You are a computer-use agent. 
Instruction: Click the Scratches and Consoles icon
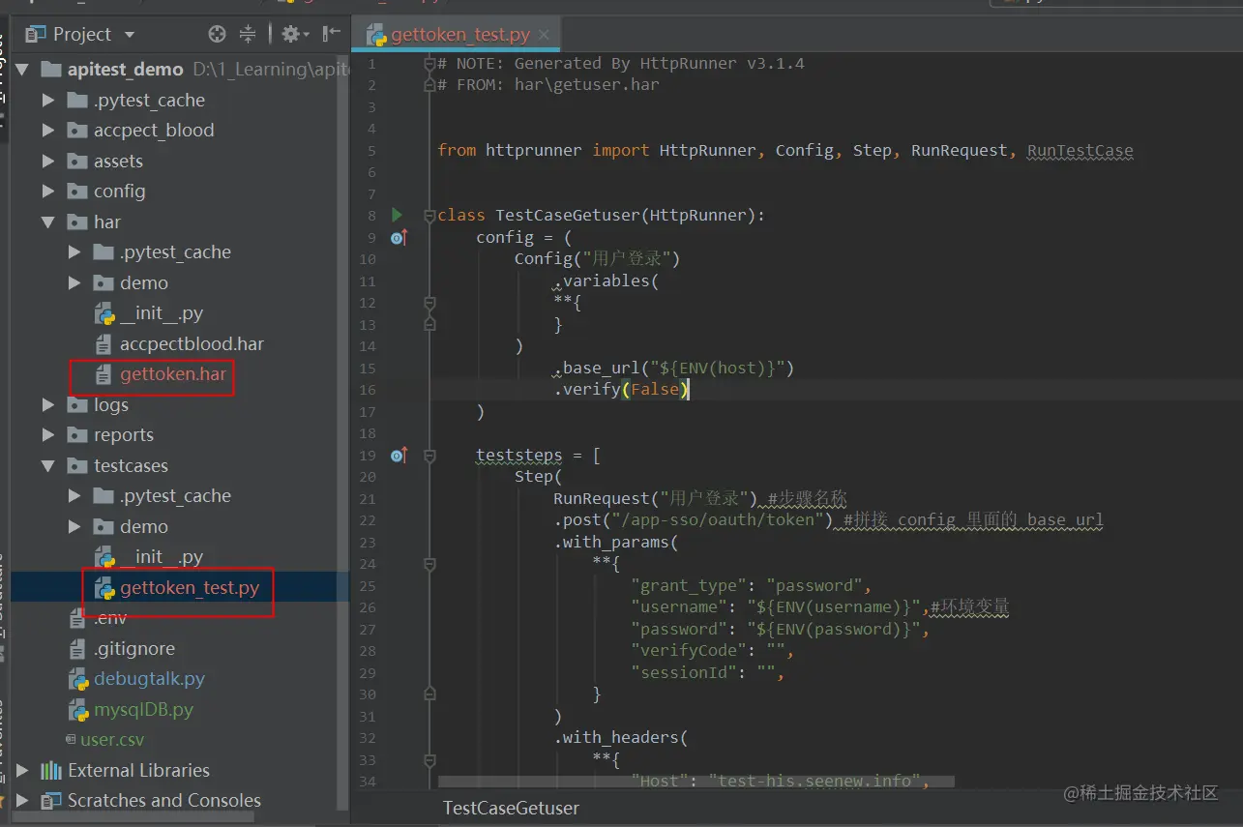51,801
